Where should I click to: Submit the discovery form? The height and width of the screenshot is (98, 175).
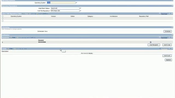tap(168, 60)
